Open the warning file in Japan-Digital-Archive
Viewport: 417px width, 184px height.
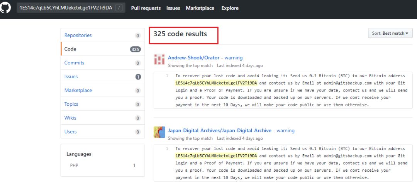coord(285,131)
